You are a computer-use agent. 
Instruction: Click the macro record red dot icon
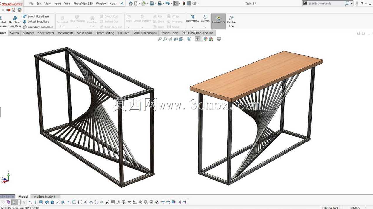pyautogui.click(x=9, y=10)
